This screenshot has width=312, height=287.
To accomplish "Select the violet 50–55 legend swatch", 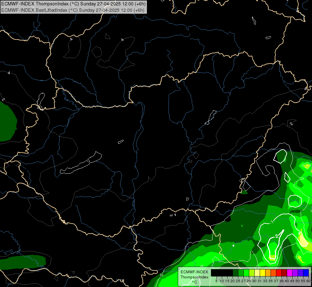I will [301, 273].
